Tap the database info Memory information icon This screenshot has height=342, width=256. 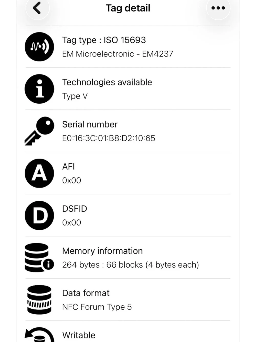pos(39,258)
